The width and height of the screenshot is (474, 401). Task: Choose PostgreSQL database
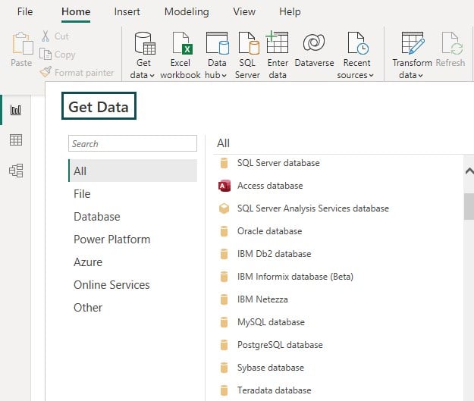280,345
